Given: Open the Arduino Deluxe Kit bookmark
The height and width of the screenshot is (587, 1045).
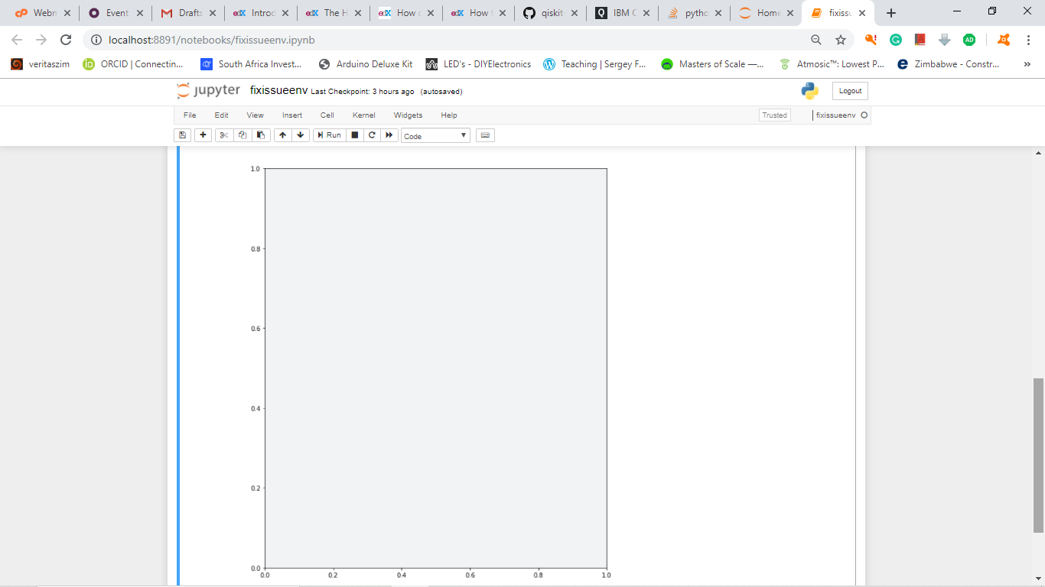Looking at the screenshot, I should [x=366, y=64].
